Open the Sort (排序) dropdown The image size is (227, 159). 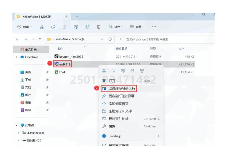click(116, 27)
